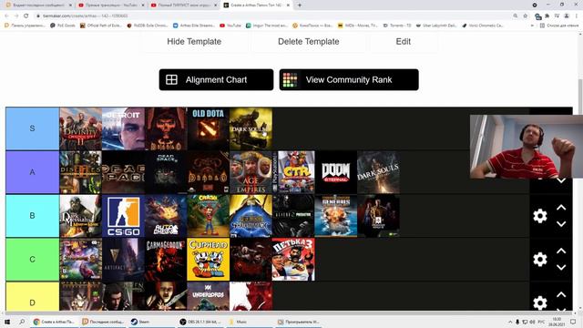Viewport: 583px width, 328px height.
Task: Open the taskbar search icon
Action: (22, 322)
